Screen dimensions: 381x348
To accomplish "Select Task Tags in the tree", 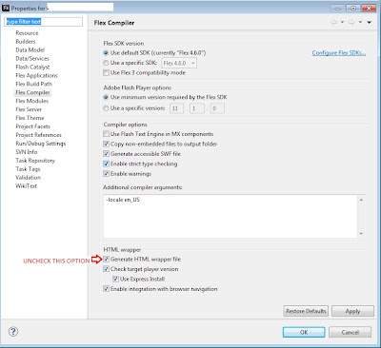I will 28,169.
